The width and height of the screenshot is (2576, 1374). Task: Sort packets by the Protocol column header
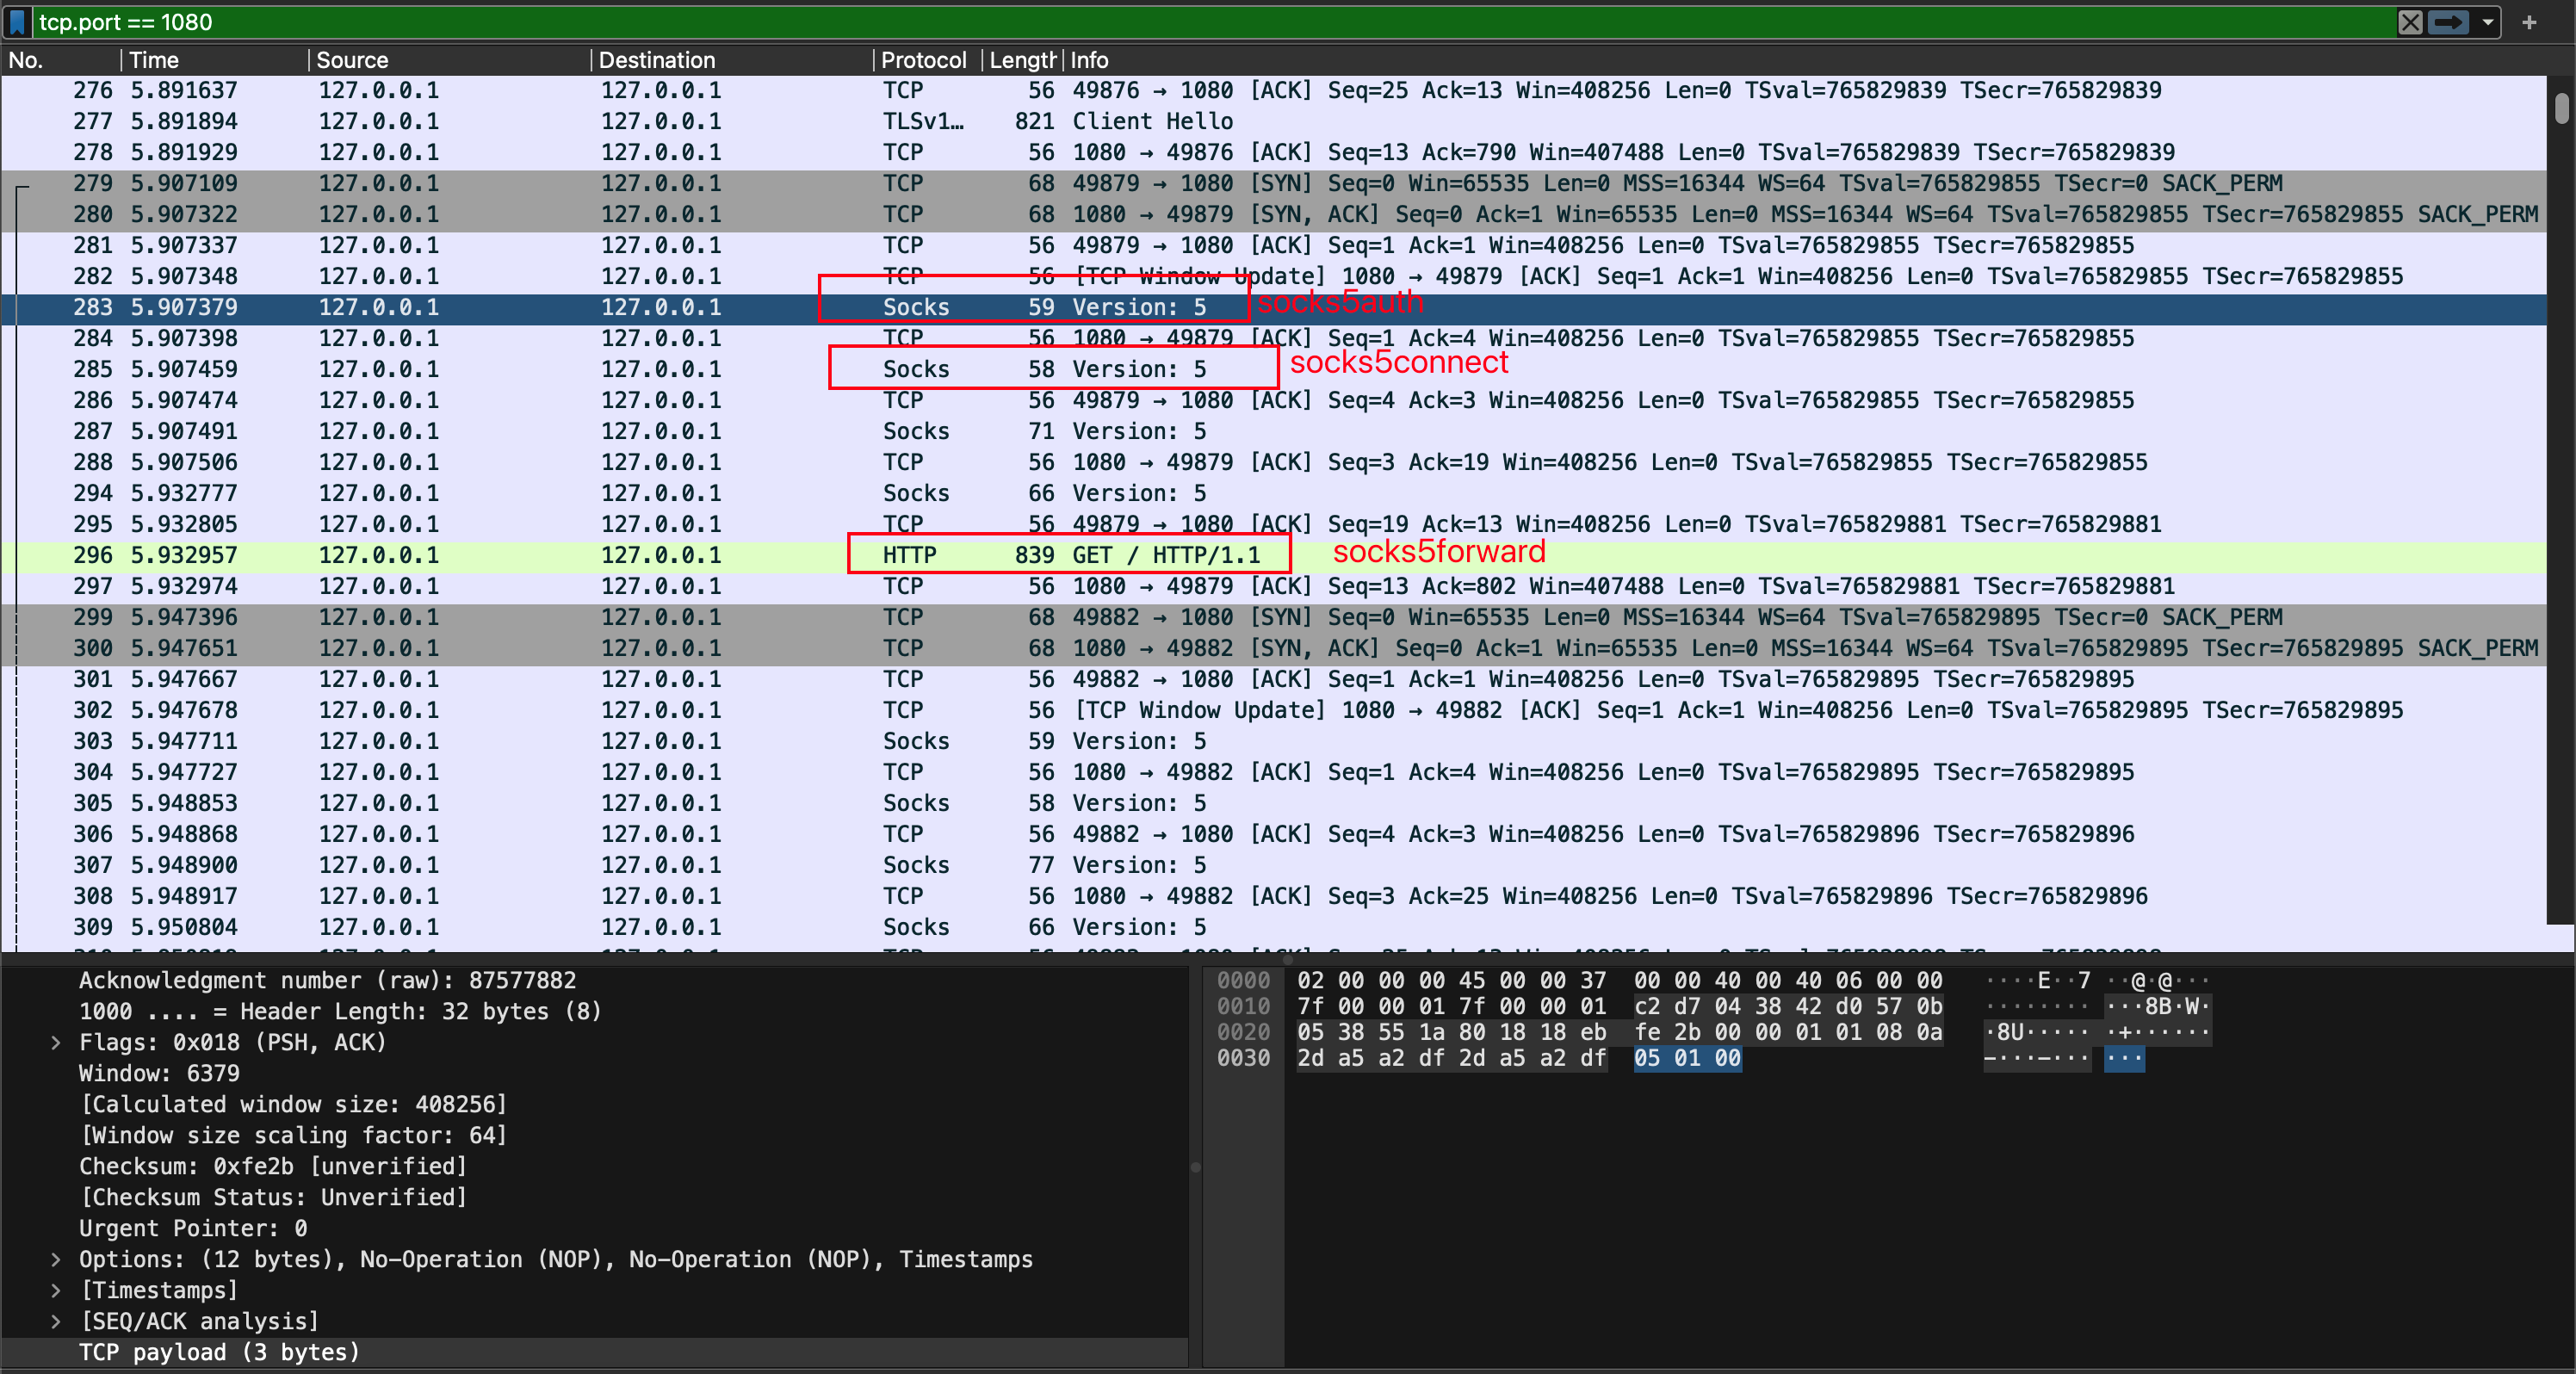click(x=923, y=60)
